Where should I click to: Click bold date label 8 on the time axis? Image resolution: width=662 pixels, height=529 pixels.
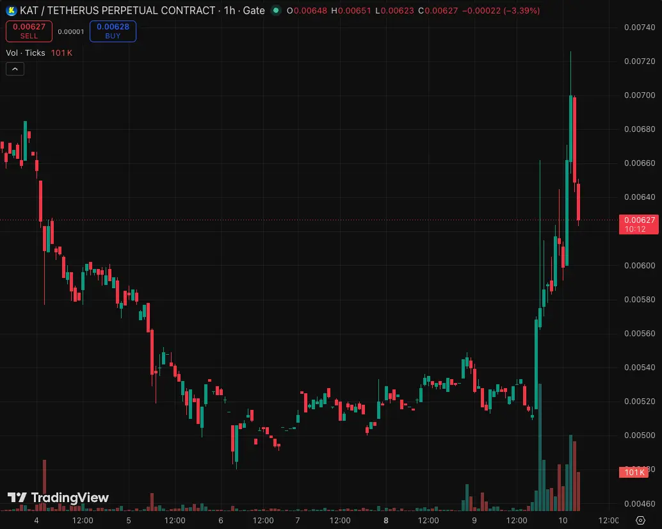pos(386,521)
